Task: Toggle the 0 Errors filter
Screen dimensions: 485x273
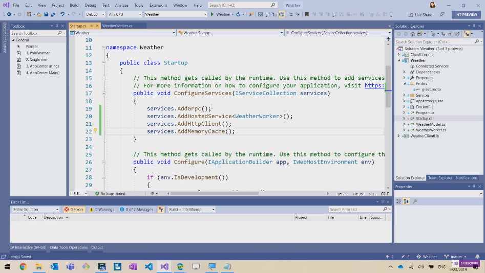Action: (x=74, y=209)
